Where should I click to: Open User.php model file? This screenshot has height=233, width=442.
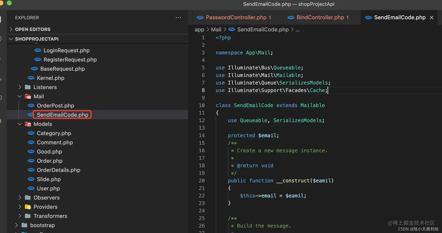pyautogui.click(x=48, y=188)
